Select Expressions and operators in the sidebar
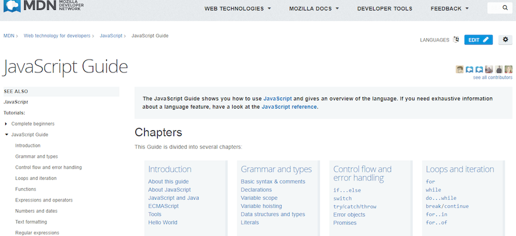Screen dimensions: 516x236 [x=44, y=200]
